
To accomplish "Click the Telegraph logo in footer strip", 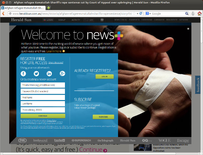I will click(x=105, y=140).
